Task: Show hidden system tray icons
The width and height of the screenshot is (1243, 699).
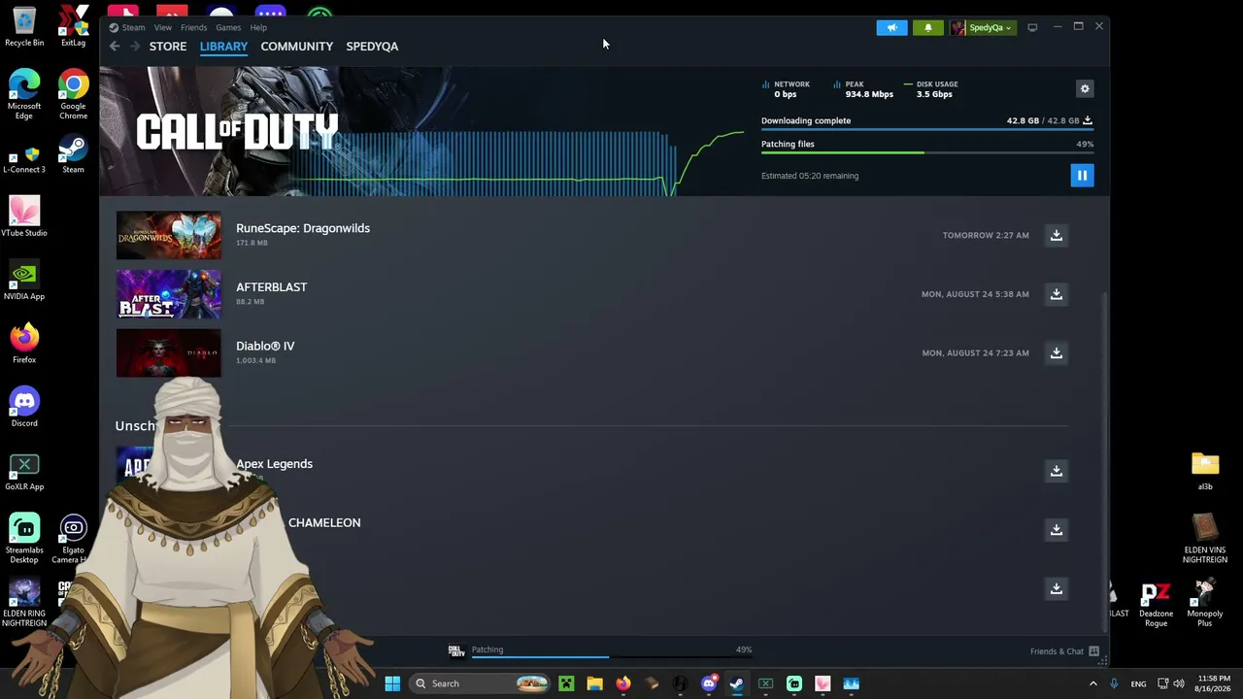Action: [x=1093, y=683]
